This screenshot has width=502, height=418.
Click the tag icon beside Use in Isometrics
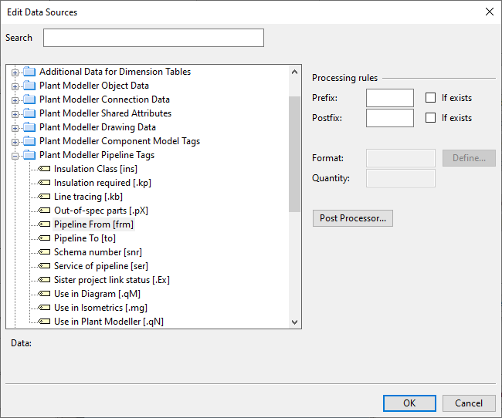(x=44, y=308)
